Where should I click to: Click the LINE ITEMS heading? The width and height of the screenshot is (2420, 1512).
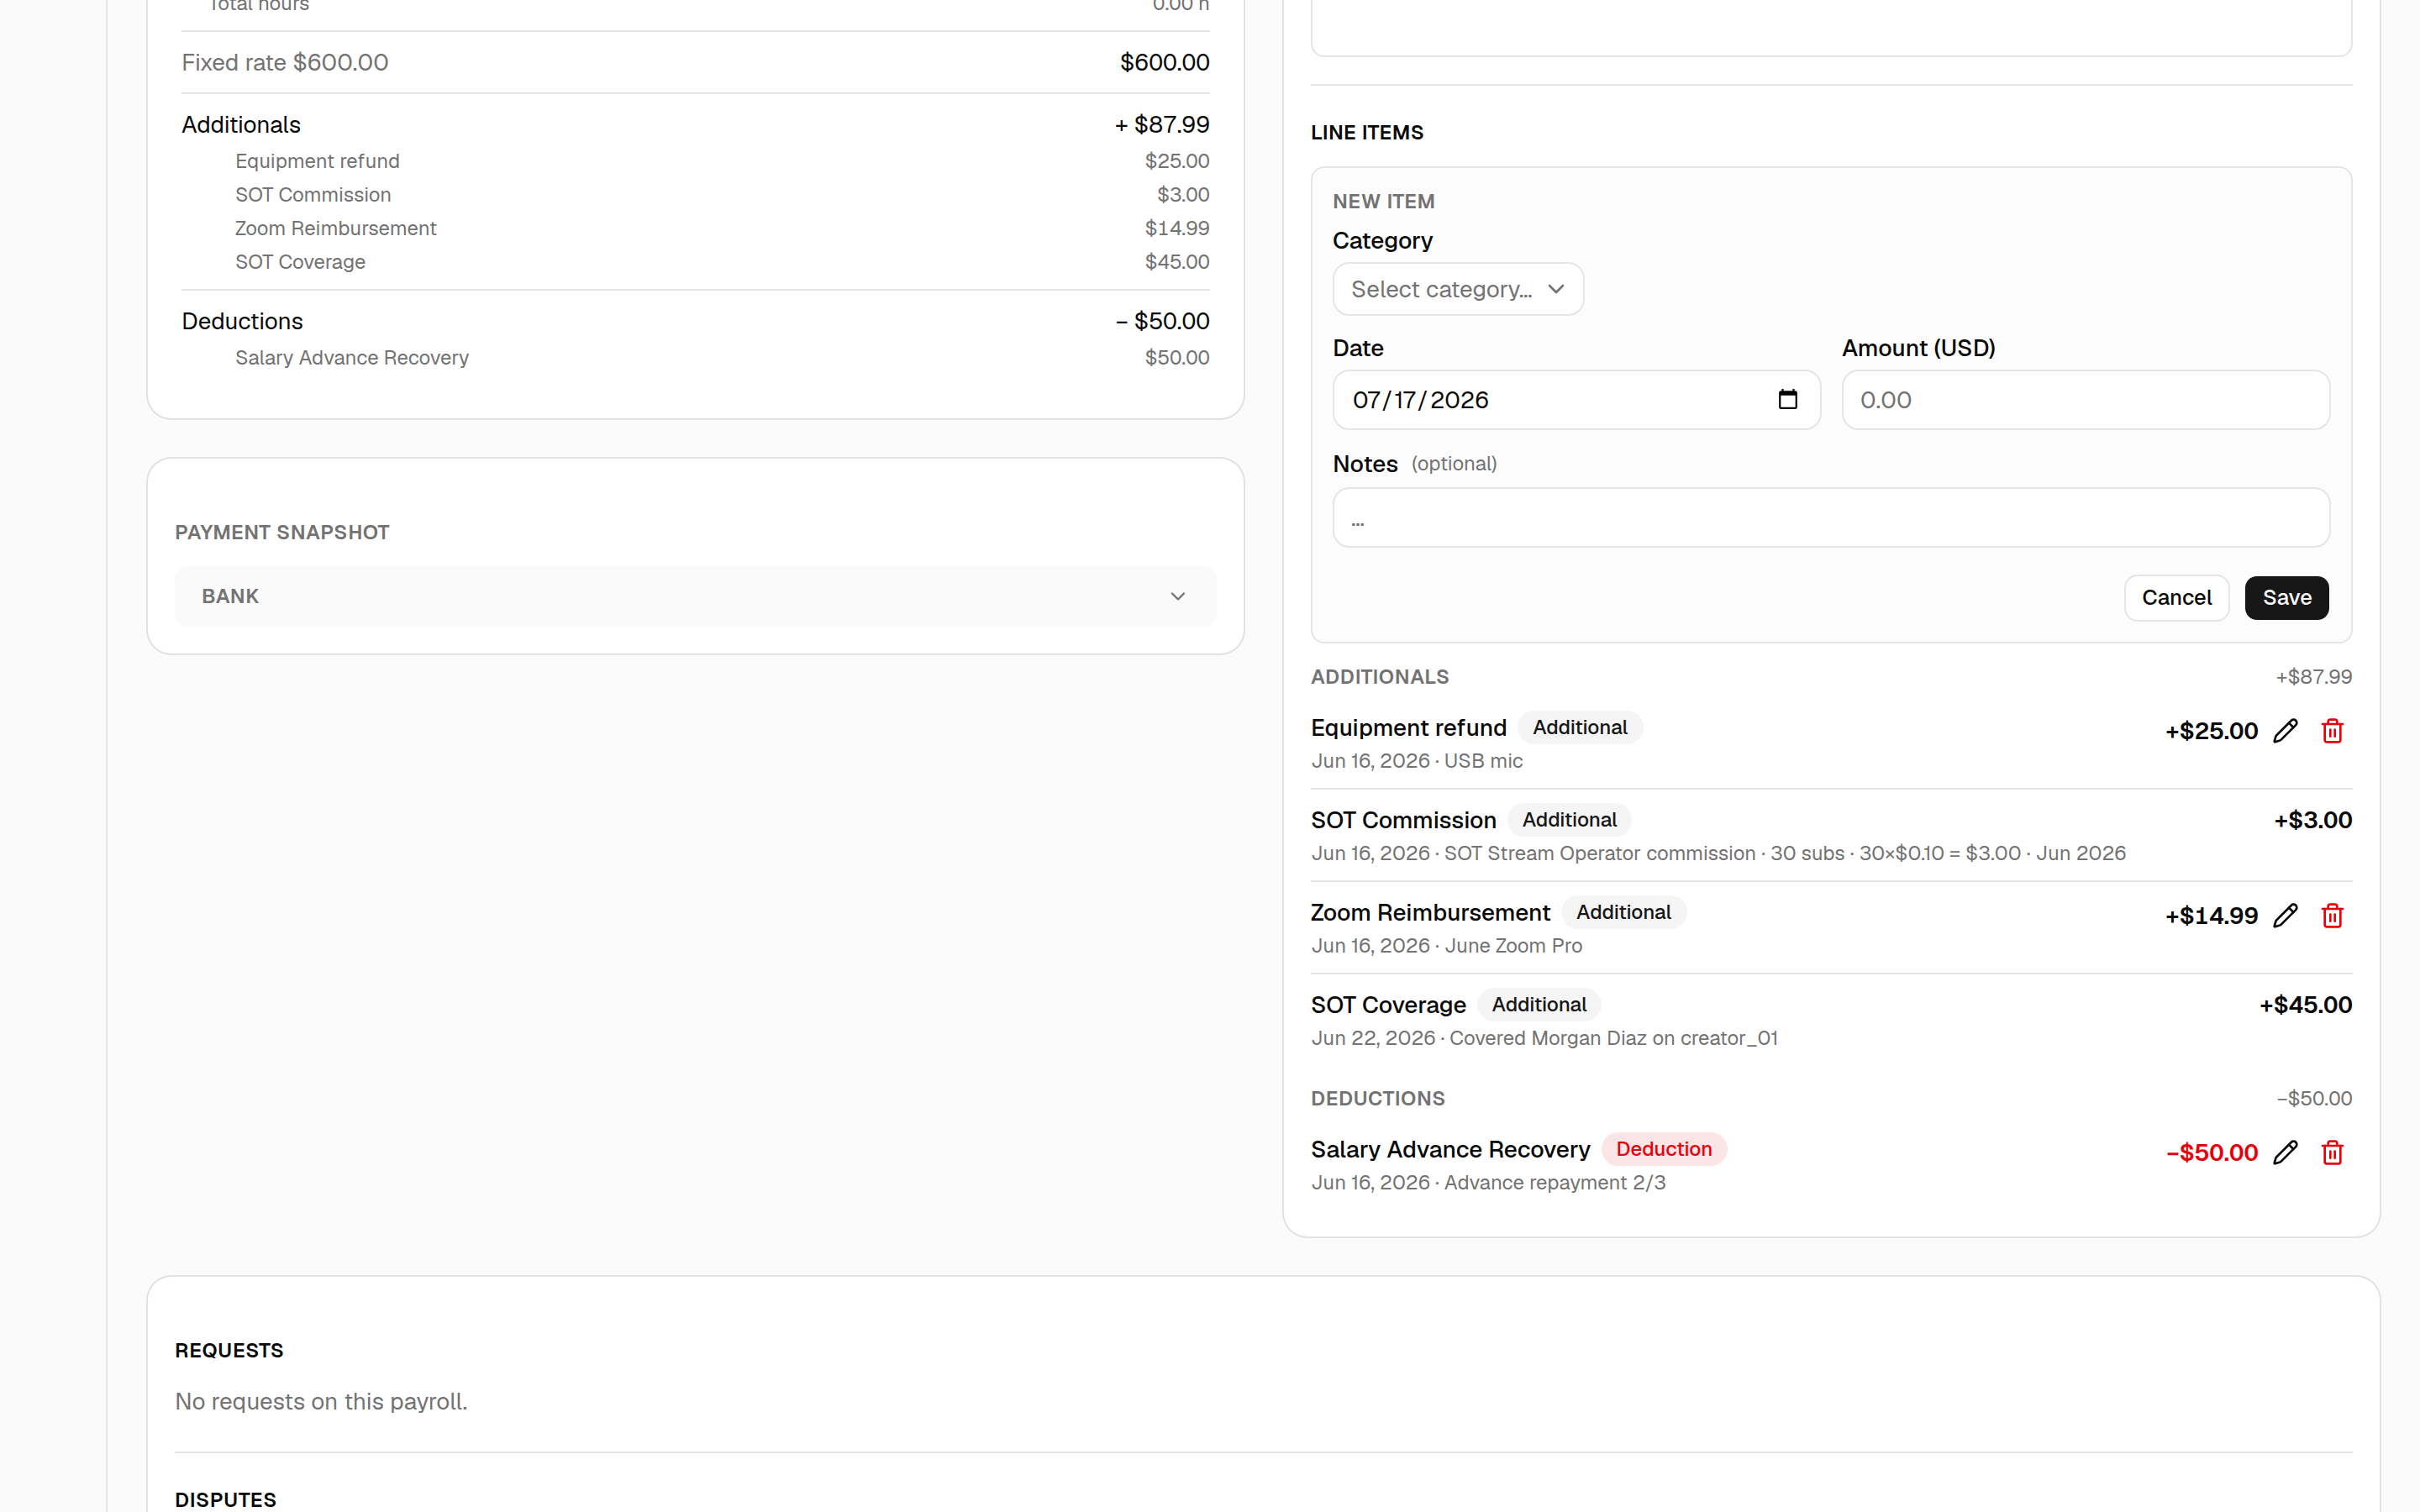pyautogui.click(x=1367, y=133)
